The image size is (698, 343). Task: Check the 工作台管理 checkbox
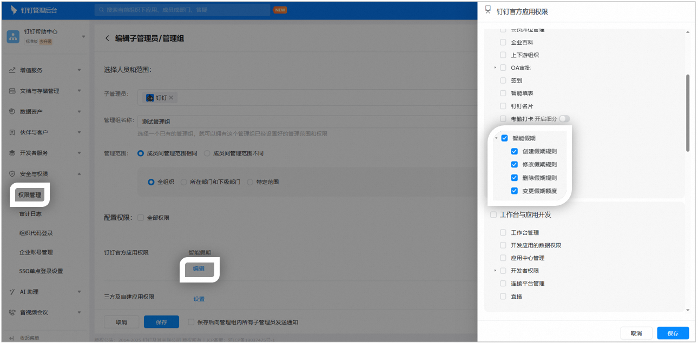tap(503, 233)
